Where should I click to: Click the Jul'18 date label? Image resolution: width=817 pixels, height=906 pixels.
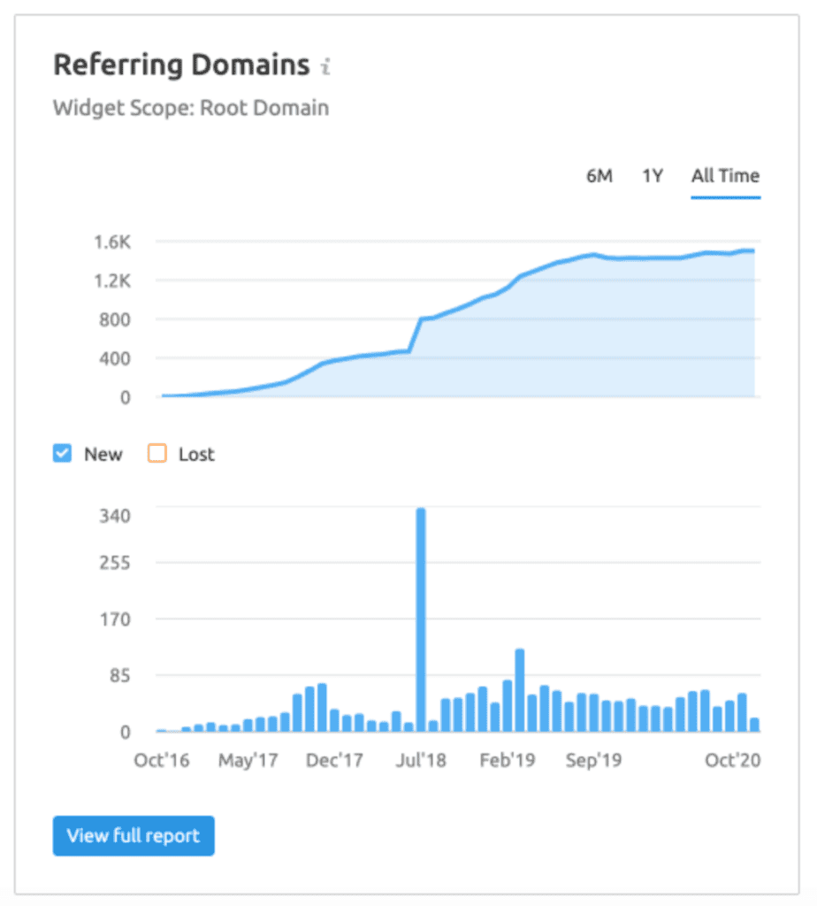pos(421,760)
